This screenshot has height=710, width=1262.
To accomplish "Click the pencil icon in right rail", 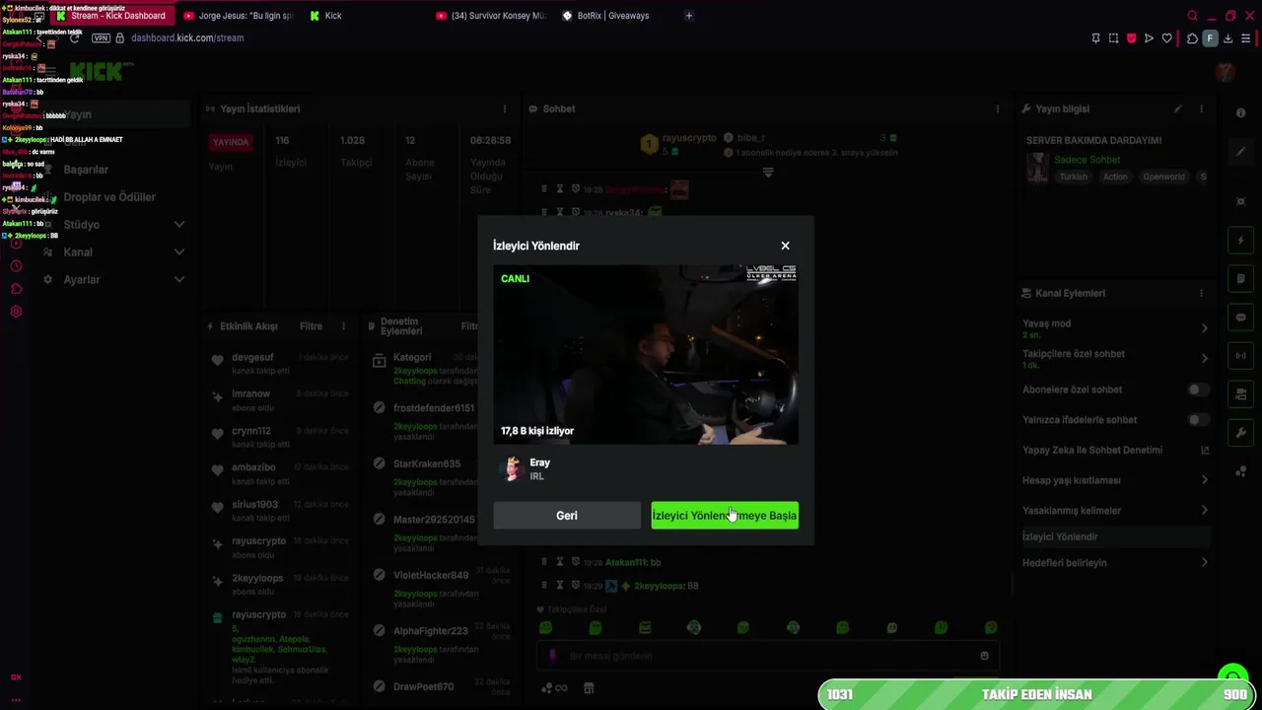I will [1241, 152].
